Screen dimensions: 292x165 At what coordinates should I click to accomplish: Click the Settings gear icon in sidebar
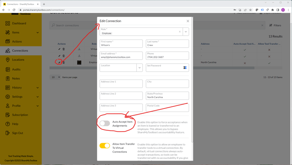(8, 97)
